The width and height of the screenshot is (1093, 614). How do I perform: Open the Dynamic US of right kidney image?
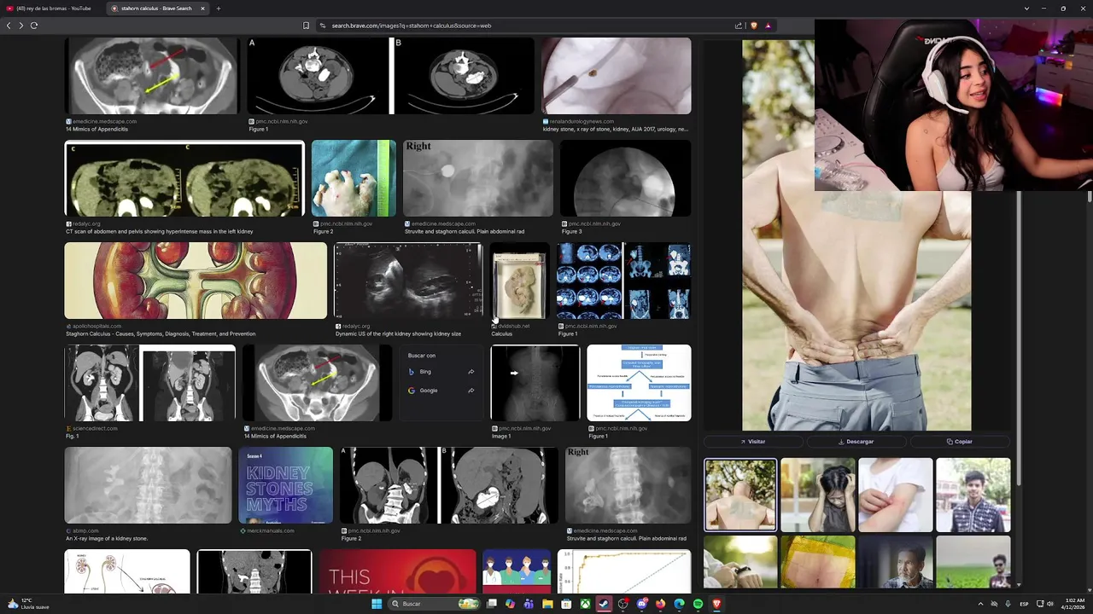(x=408, y=281)
